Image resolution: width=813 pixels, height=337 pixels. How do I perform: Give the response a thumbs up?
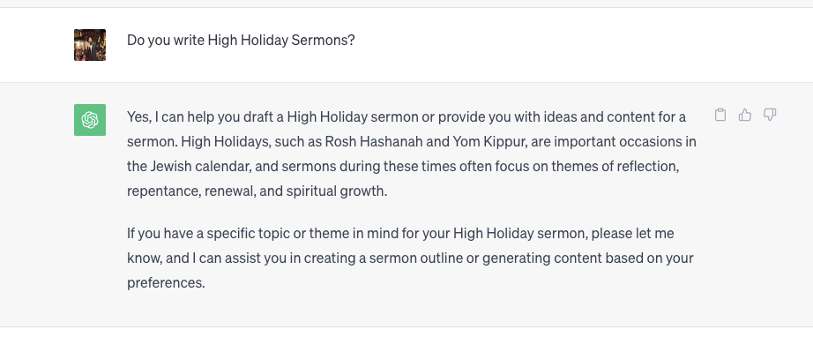click(x=744, y=115)
